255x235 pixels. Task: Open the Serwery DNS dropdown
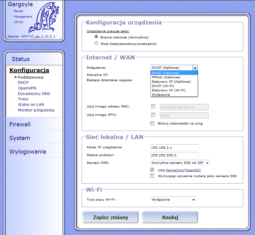179,163
